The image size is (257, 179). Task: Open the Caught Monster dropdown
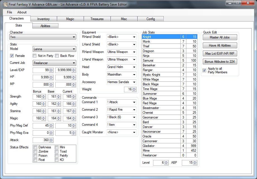coord(122,132)
